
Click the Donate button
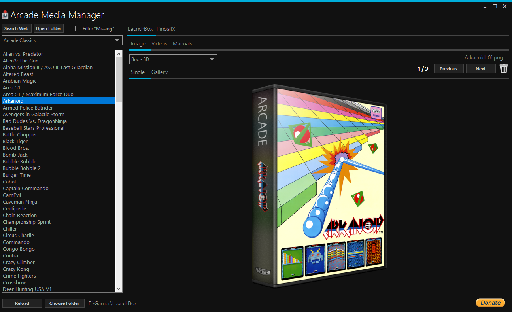click(491, 303)
